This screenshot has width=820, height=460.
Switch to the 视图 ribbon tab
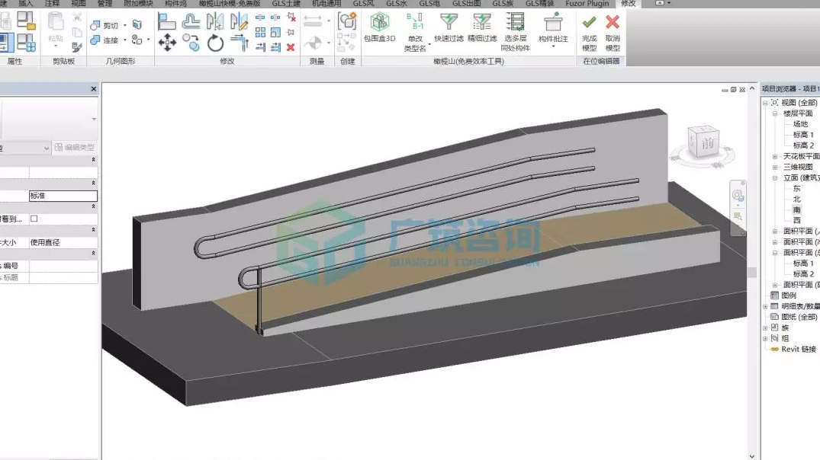79,4
